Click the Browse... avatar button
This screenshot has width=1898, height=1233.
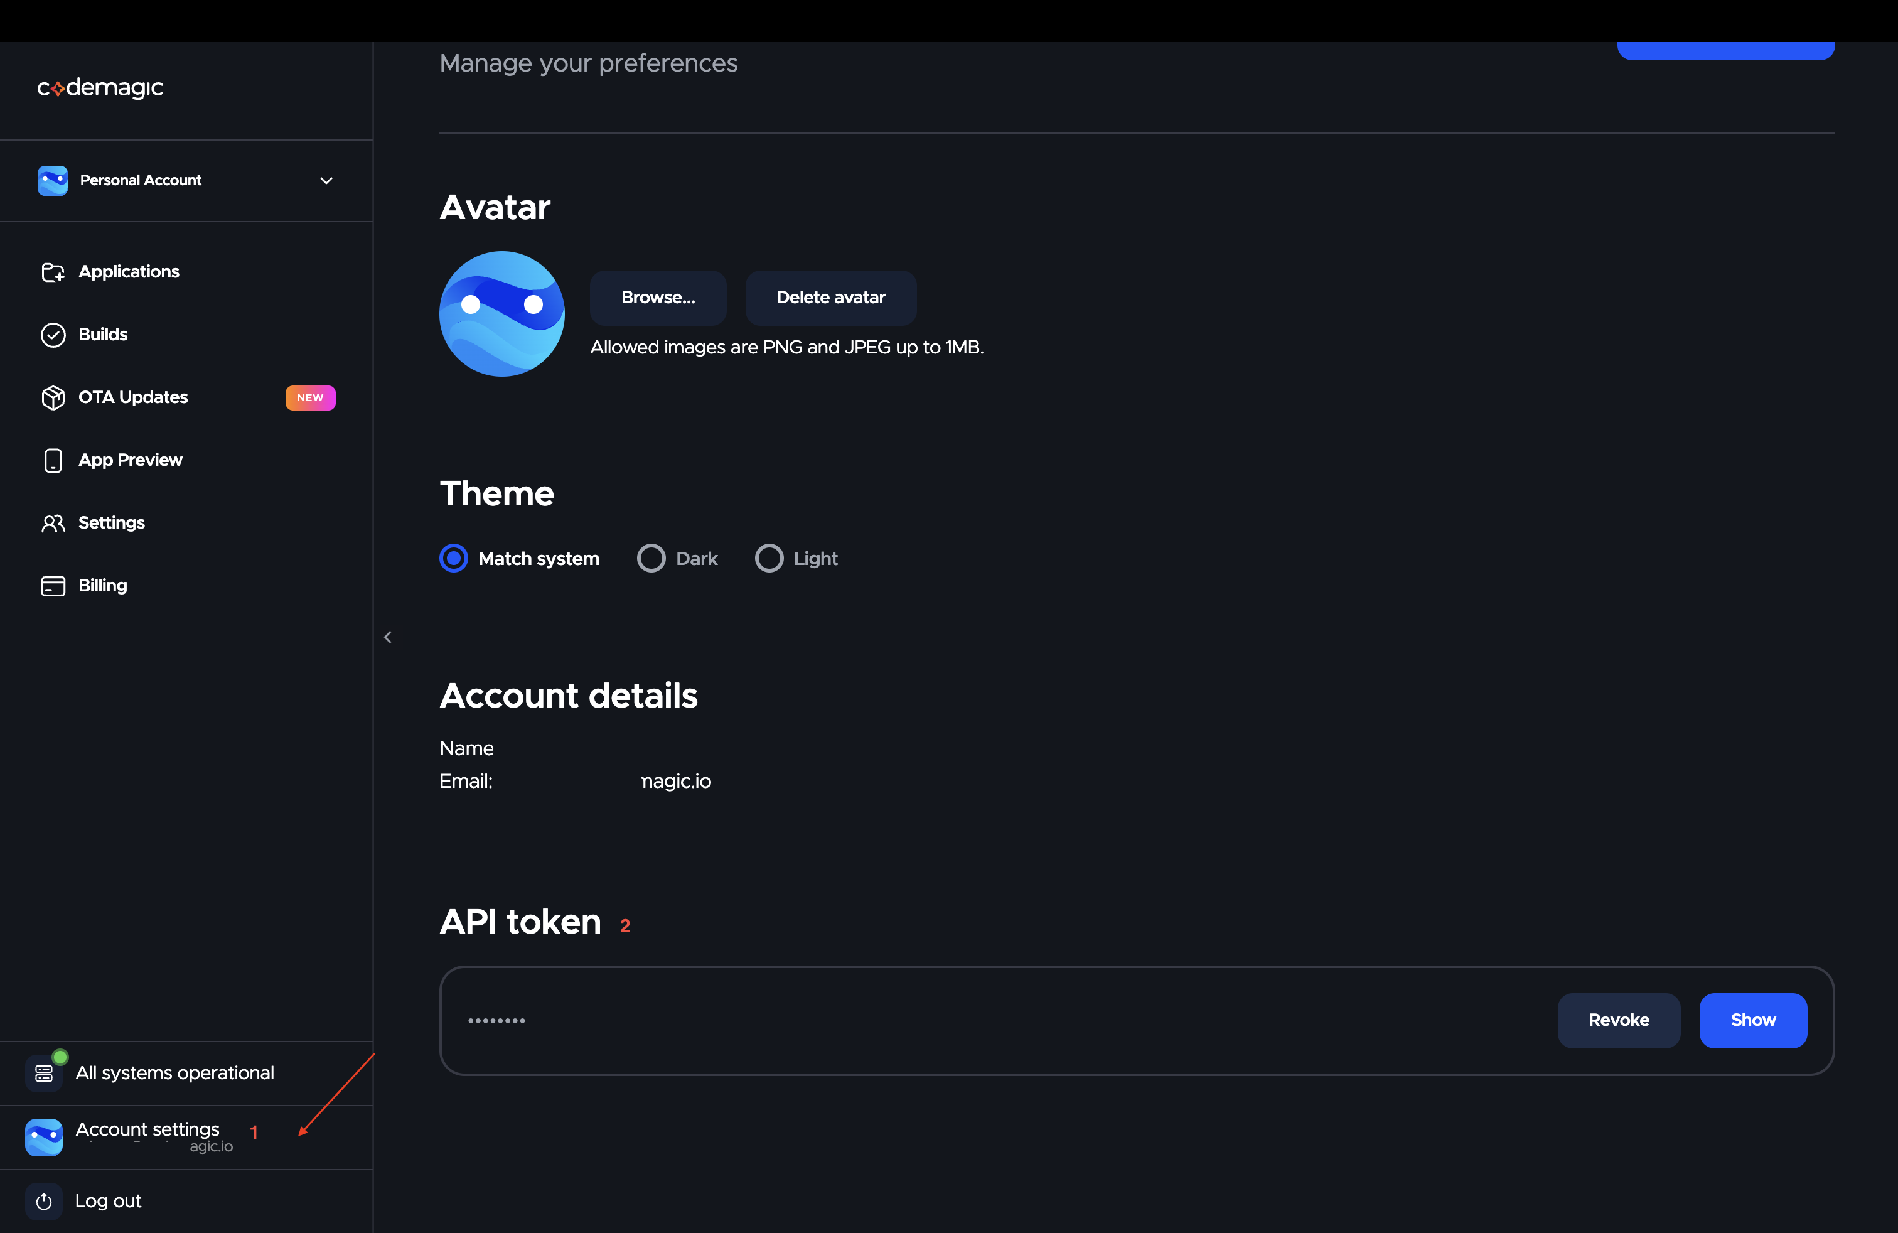tap(658, 298)
